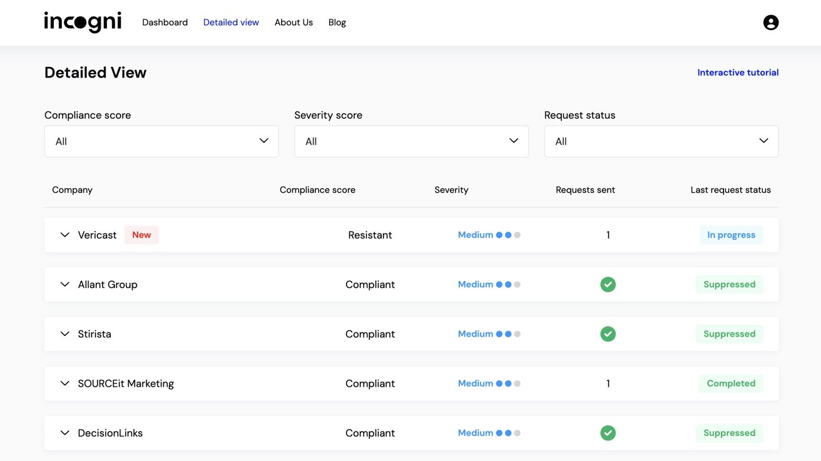Click SOURCEit Marketing severity dots indicator

click(508, 384)
